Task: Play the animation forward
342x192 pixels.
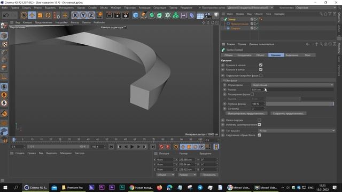Action: (132, 147)
